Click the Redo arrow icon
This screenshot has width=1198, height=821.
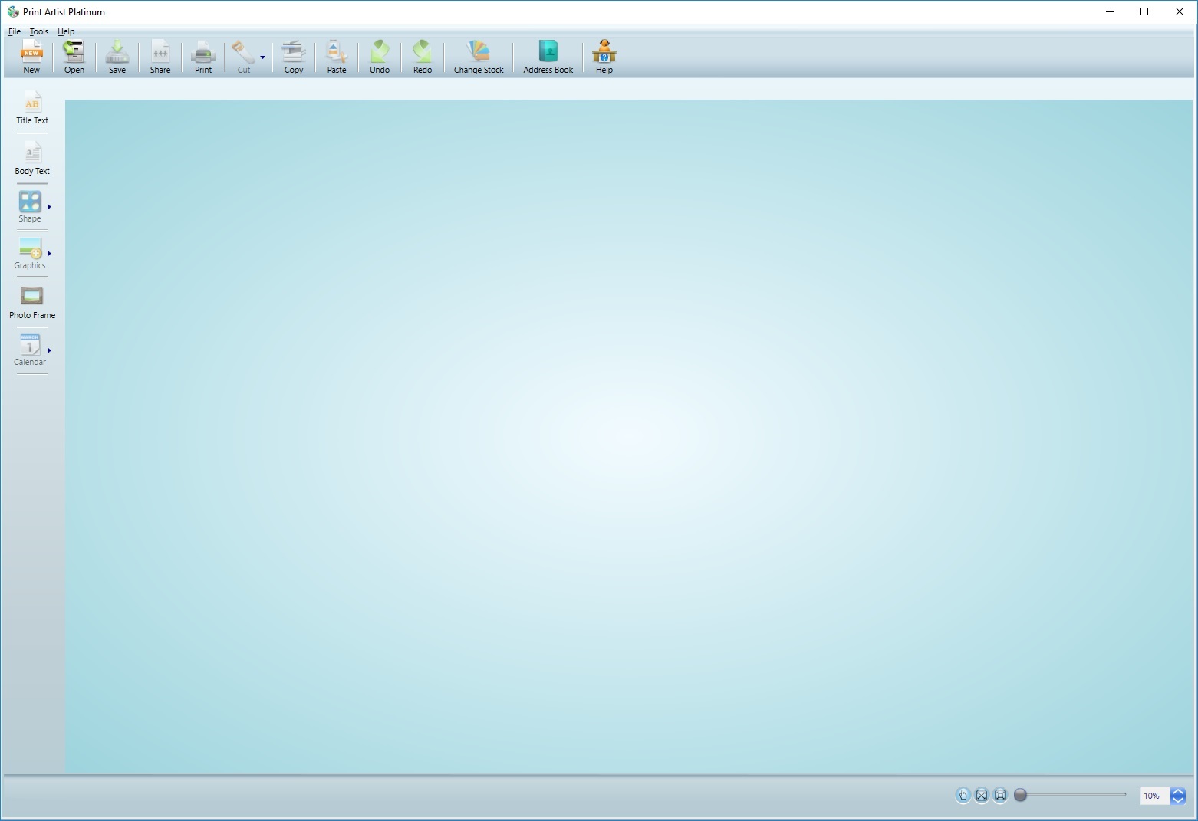pyautogui.click(x=423, y=57)
